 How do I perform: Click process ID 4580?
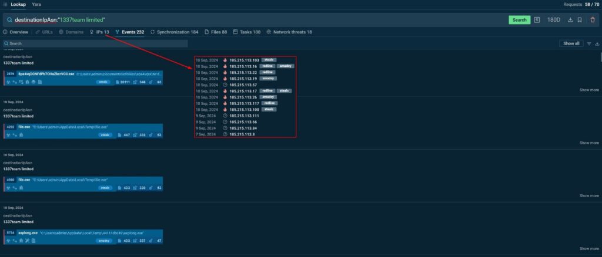point(11,180)
